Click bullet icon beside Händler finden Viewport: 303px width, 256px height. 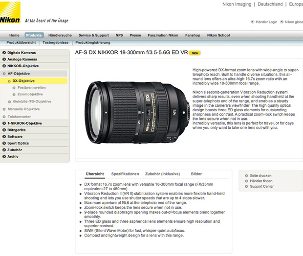point(246,181)
